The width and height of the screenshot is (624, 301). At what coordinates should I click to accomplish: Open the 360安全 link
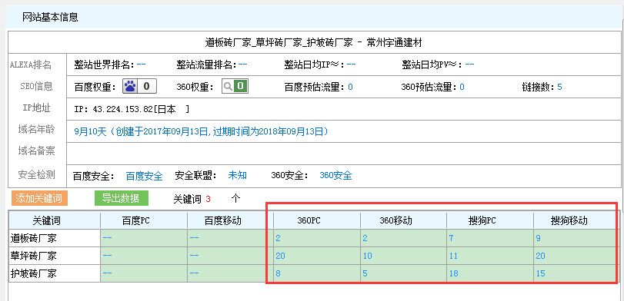click(x=336, y=176)
